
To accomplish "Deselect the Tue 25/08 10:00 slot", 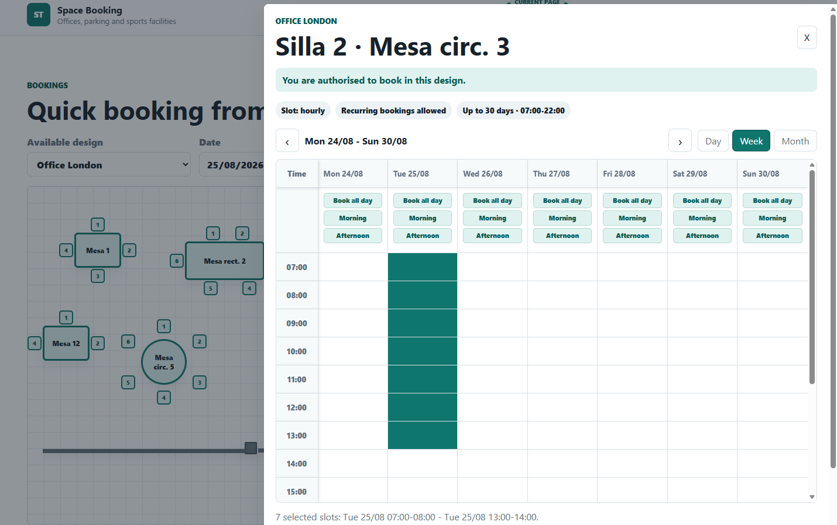I will tap(423, 351).
